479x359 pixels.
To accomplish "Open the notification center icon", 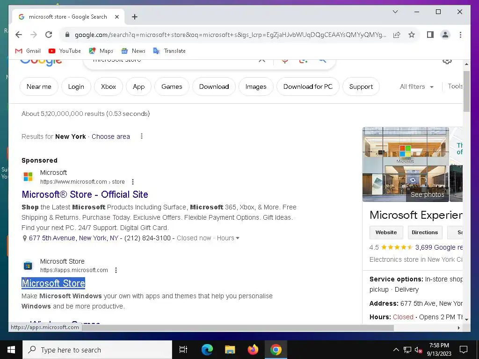I will click(x=464, y=350).
